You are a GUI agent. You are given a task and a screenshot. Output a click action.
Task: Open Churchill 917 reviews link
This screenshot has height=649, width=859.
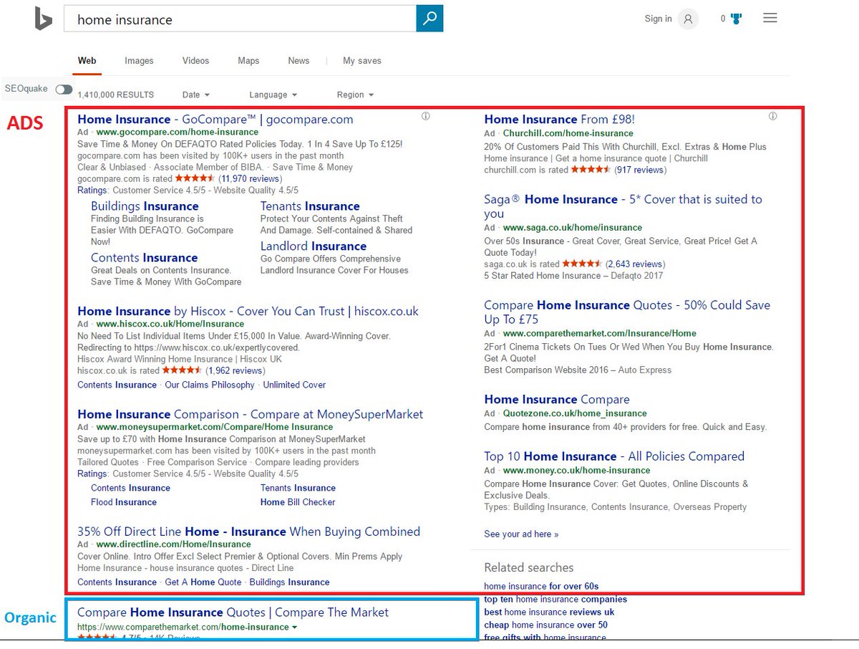point(639,170)
